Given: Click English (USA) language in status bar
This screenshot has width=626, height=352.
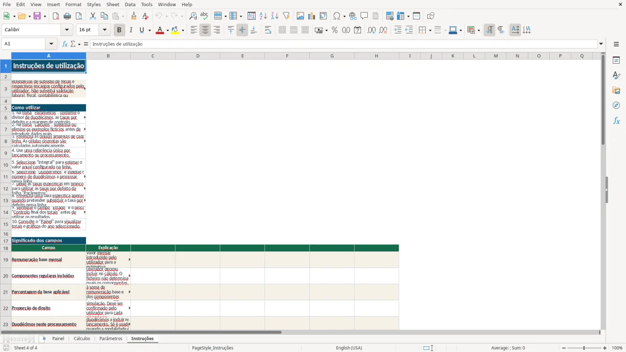Looking at the screenshot, I should click(349, 348).
